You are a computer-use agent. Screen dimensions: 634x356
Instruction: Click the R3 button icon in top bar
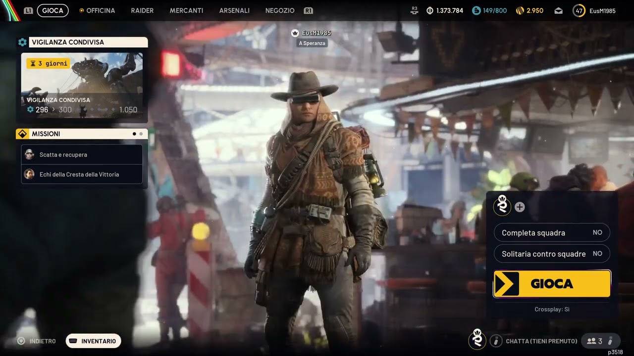point(415,10)
